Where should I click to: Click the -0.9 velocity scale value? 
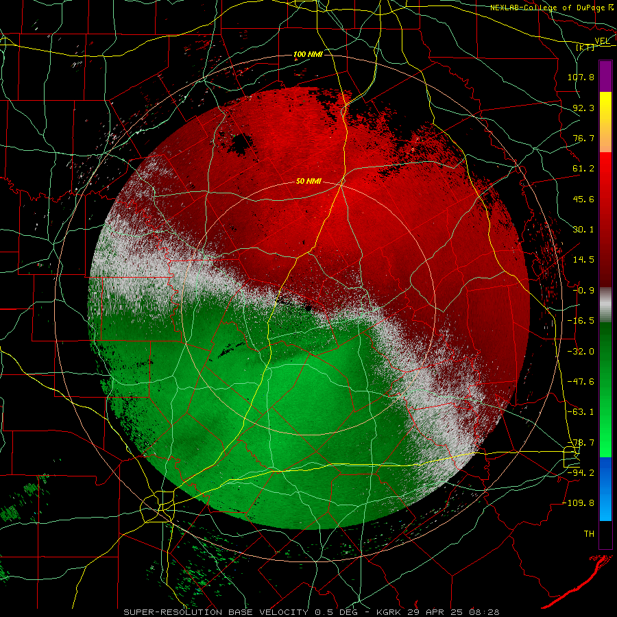pyautogui.click(x=583, y=291)
